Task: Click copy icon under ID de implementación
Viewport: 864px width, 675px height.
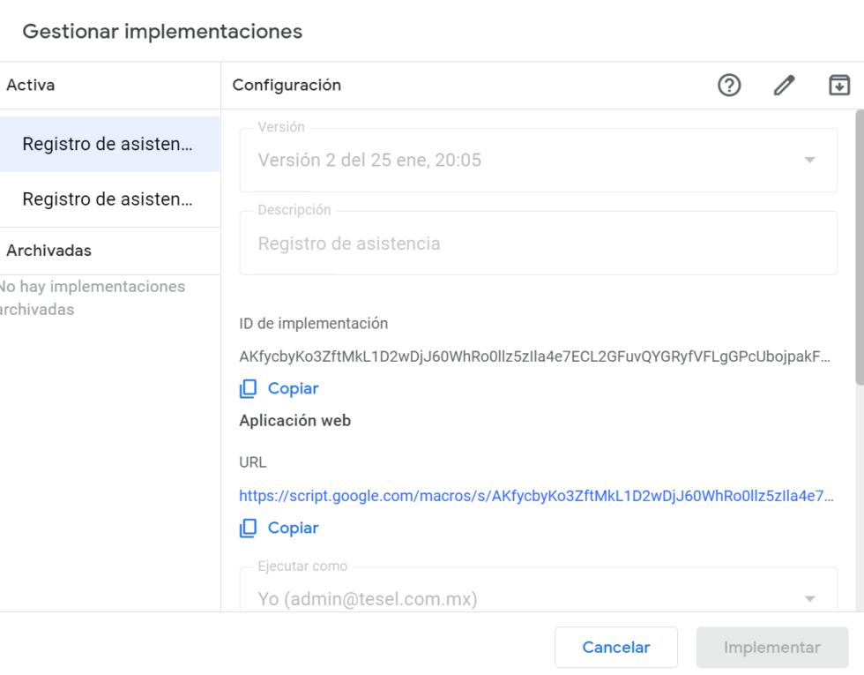Action: click(x=248, y=389)
